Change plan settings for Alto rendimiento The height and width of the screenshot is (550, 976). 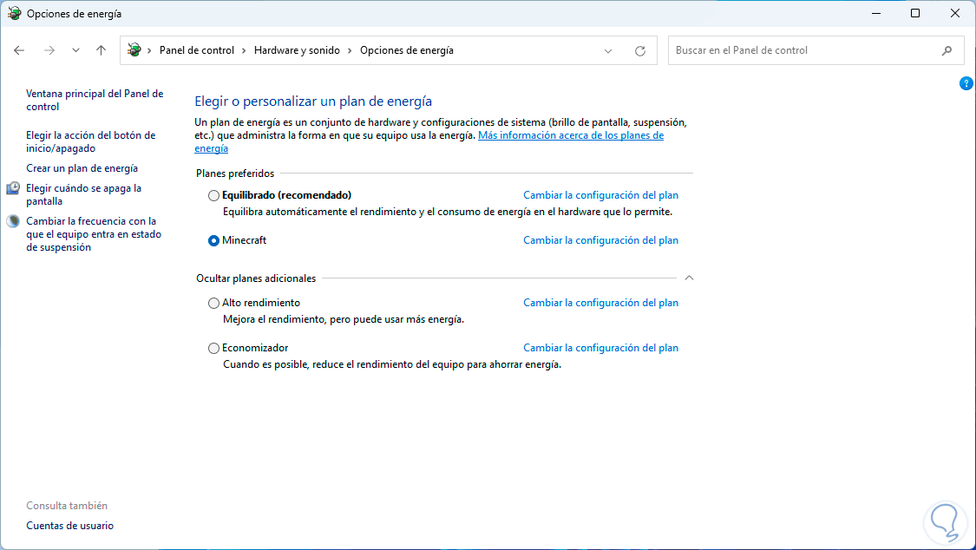600,303
